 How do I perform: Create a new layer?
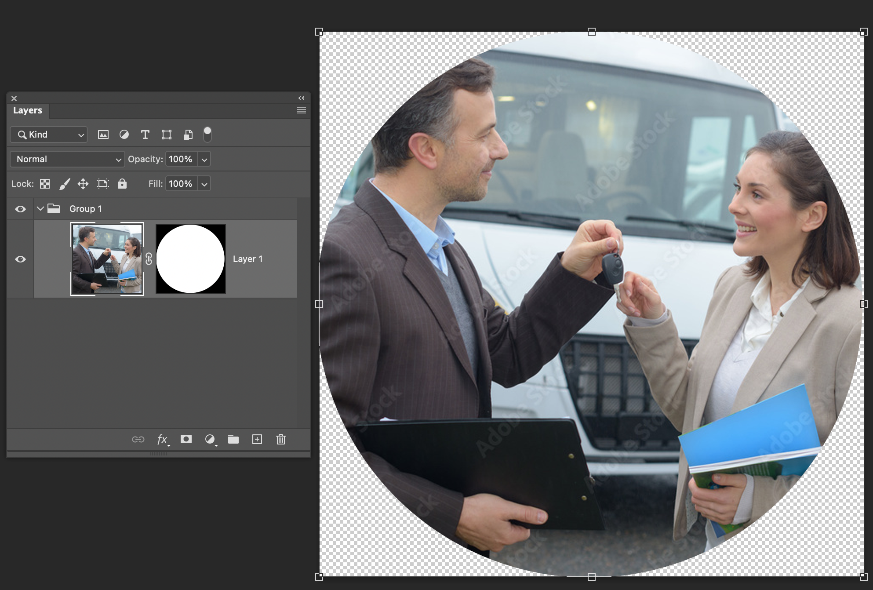point(257,439)
